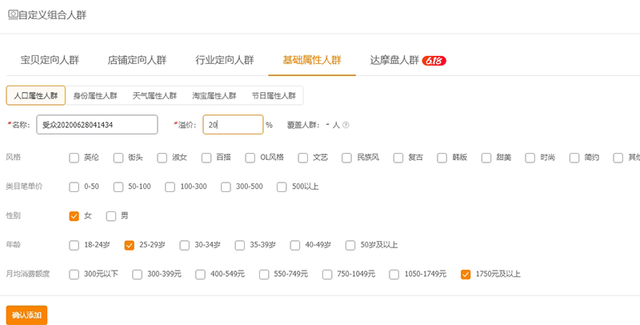Uncheck the 1750元及以上 spending checkbox
Image resolution: width=640 pixels, height=325 pixels.
pyautogui.click(x=466, y=274)
